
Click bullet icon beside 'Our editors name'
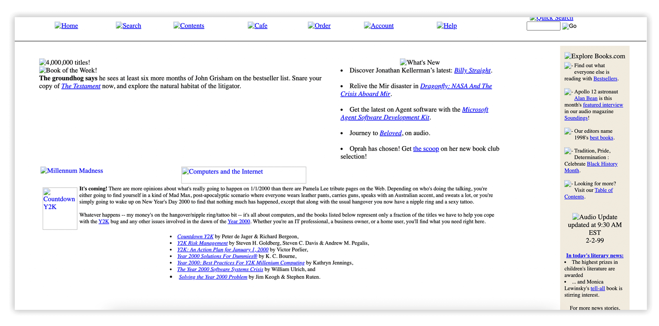568,131
